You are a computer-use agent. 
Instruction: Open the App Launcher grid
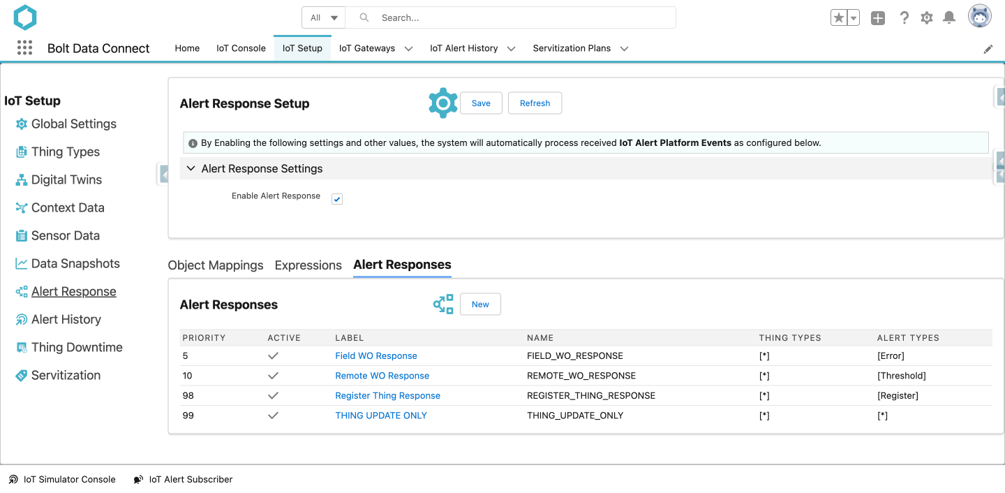(x=24, y=47)
